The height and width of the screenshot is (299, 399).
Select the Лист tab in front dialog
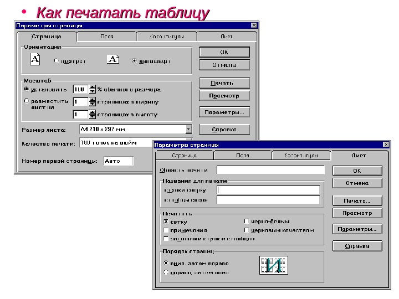point(359,156)
